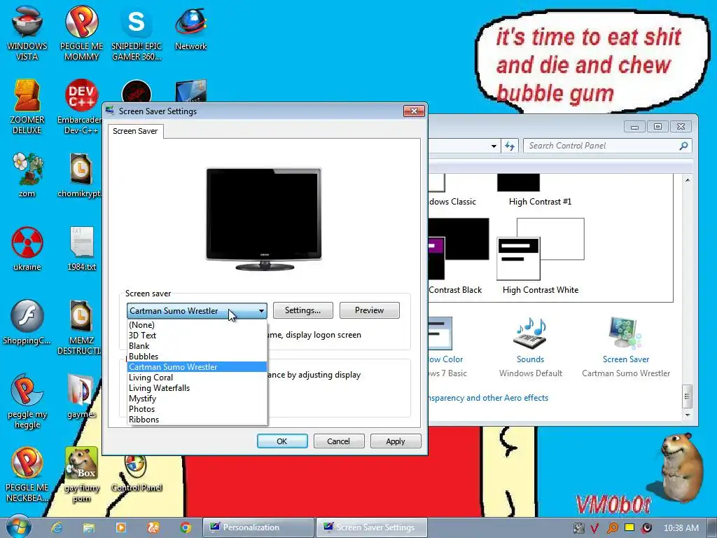Open the WINDOWS VISTA desktop icon
Screen dimensions: 717x538
tap(27, 32)
